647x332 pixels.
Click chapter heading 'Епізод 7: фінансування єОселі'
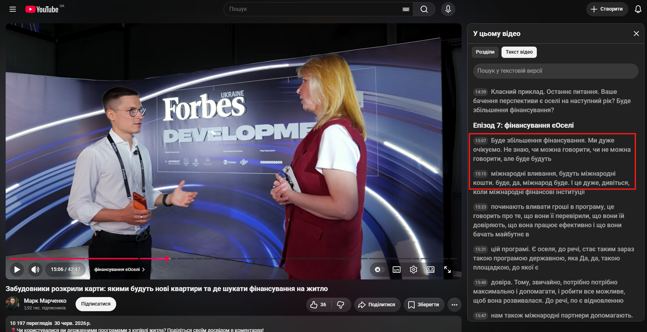click(523, 126)
